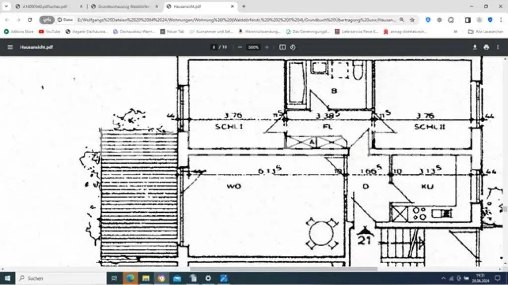The height and width of the screenshot is (285, 508).
Task: Download the Hausansicht.pdf file
Action: coord(475,47)
